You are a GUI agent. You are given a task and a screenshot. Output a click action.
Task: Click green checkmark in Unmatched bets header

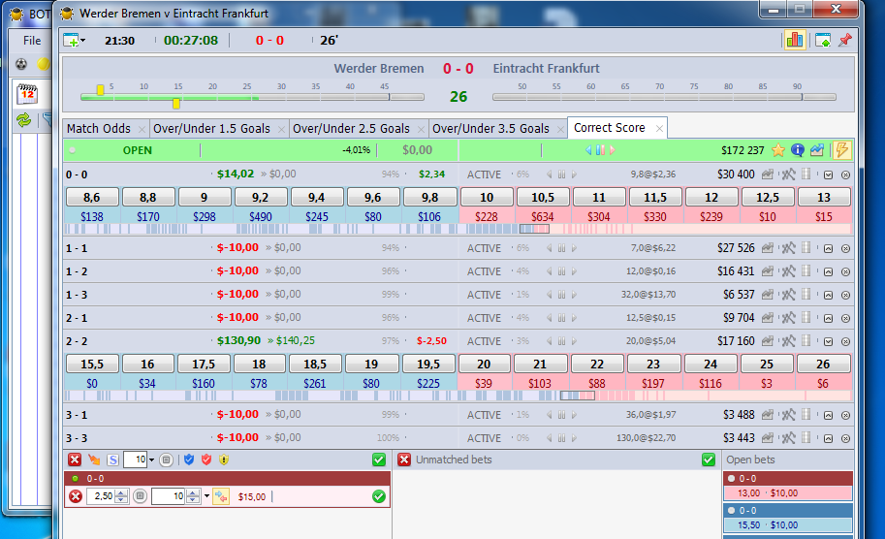(x=709, y=460)
